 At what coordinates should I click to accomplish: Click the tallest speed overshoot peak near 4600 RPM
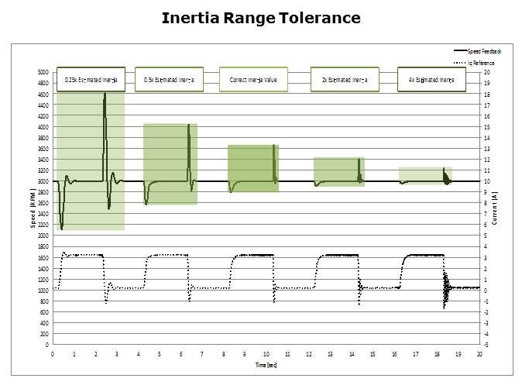(x=105, y=95)
